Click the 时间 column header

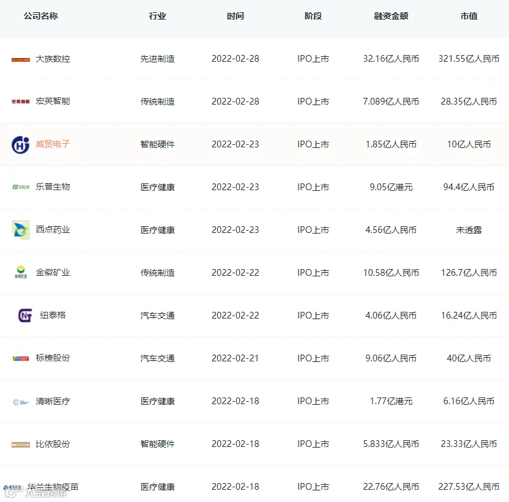point(236,16)
